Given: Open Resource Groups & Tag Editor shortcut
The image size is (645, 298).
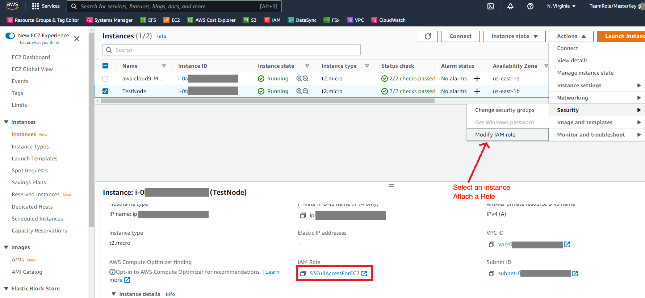Looking at the screenshot, I should click(x=43, y=20).
